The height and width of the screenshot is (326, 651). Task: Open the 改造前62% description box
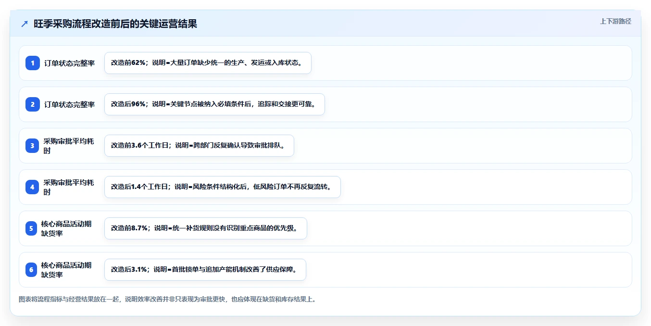coord(208,63)
